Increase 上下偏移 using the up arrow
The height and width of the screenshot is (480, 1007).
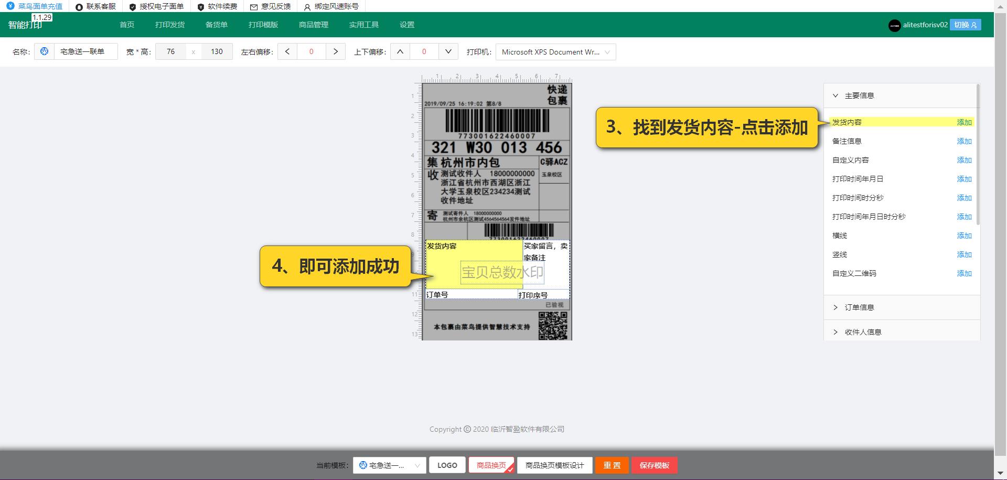(x=400, y=51)
